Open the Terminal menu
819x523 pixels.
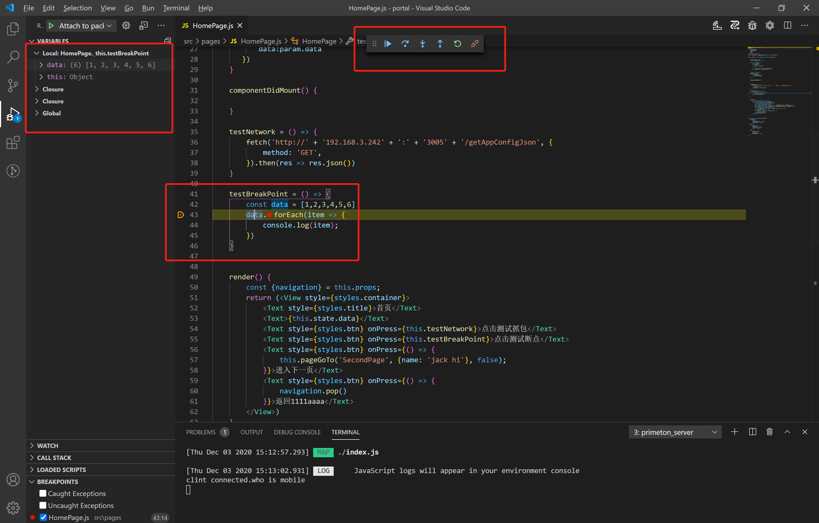pos(176,8)
